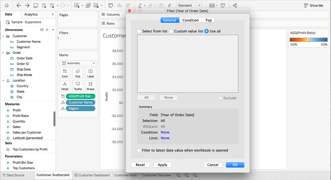Click the Highlight pen icon
Image resolution: width=331 pixels, height=180 pixels.
pos(140,5)
